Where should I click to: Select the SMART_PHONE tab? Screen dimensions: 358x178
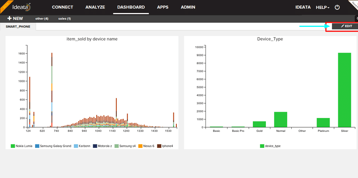(18, 27)
